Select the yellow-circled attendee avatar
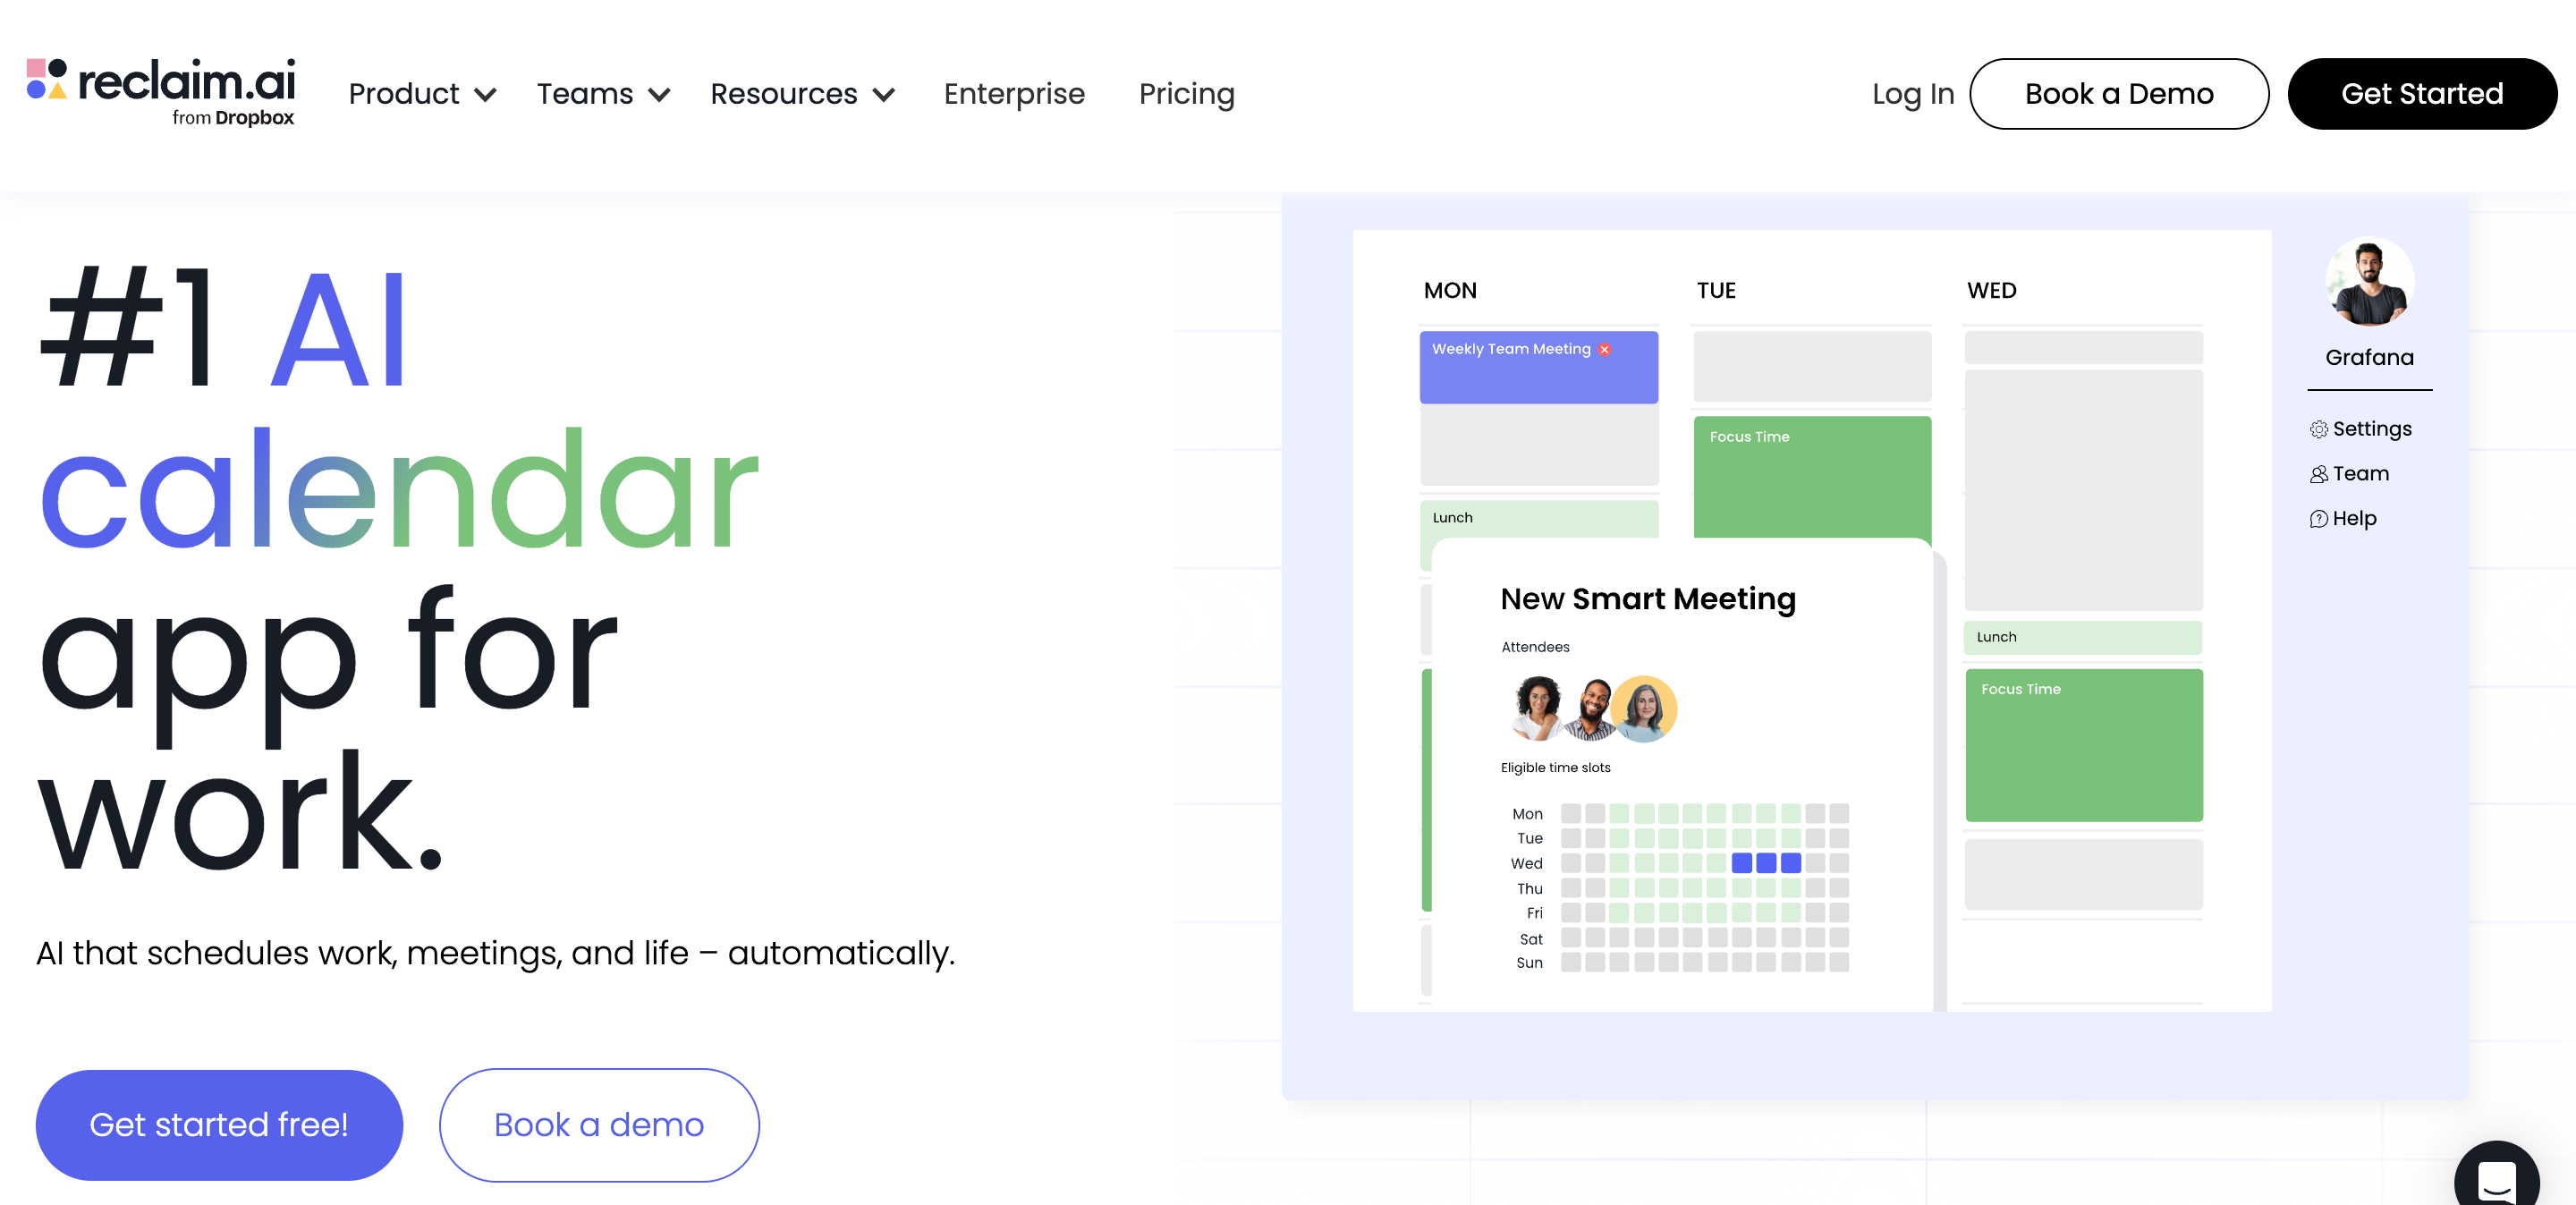Image resolution: width=2576 pixels, height=1205 pixels. click(1645, 709)
